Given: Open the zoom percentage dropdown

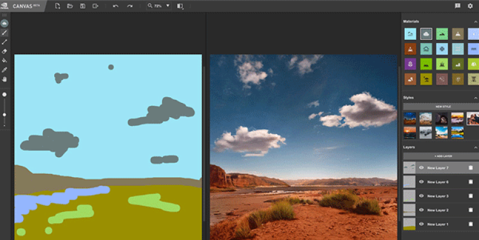Looking at the screenshot, I should 168,6.
